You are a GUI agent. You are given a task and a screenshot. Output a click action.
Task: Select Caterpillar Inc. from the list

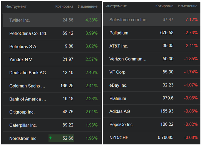point(23,125)
